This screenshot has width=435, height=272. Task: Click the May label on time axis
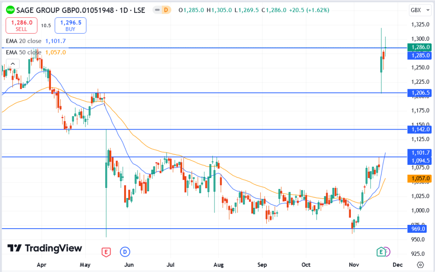click(x=85, y=265)
